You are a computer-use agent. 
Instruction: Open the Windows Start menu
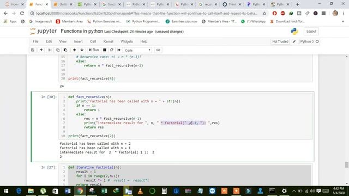6,191
